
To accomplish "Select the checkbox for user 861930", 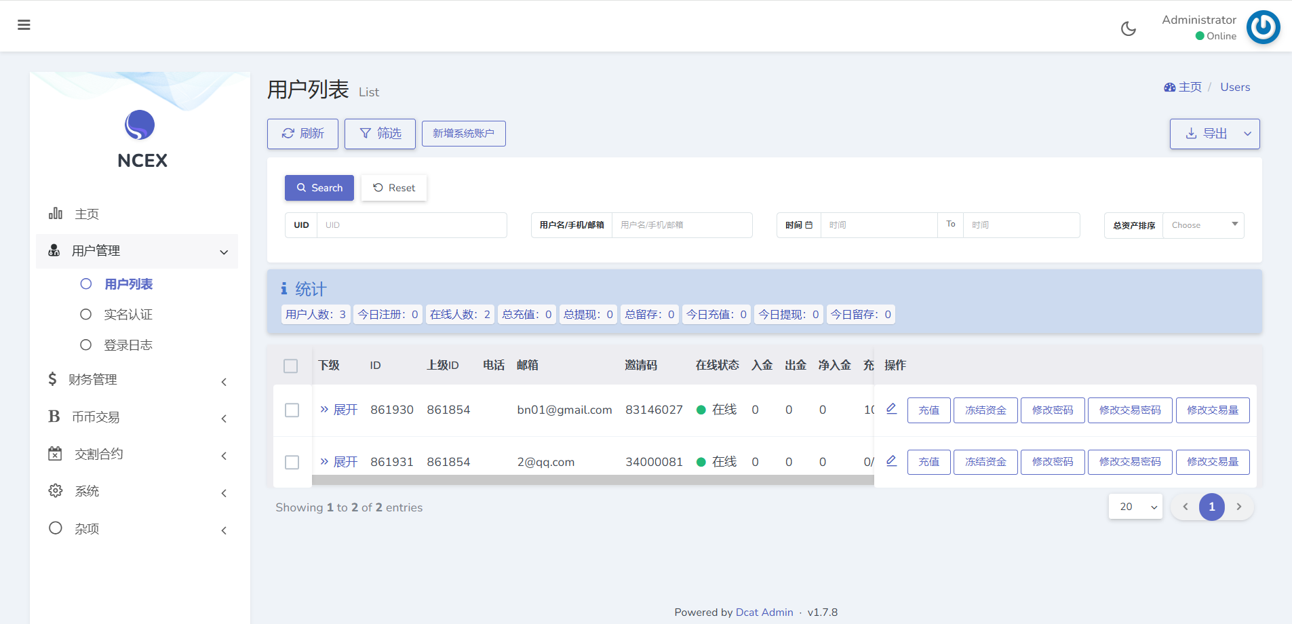I will coord(292,410).
